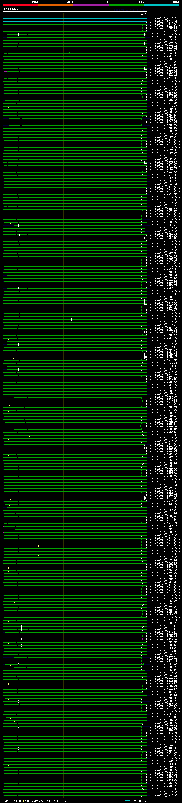The image size is (182, 803).
Task: Click hit label UniRef100_P21448
Action: [x=163, y=651]
